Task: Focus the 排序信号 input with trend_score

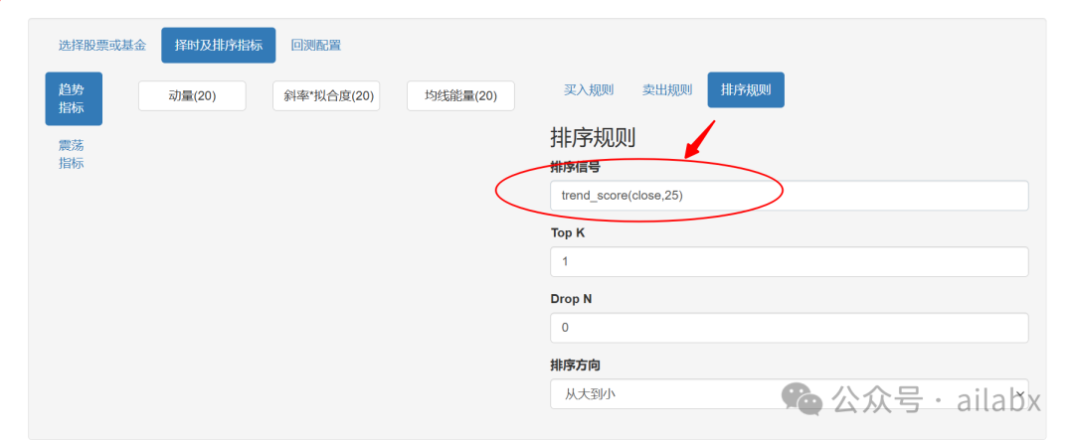Action: (789, 196)
